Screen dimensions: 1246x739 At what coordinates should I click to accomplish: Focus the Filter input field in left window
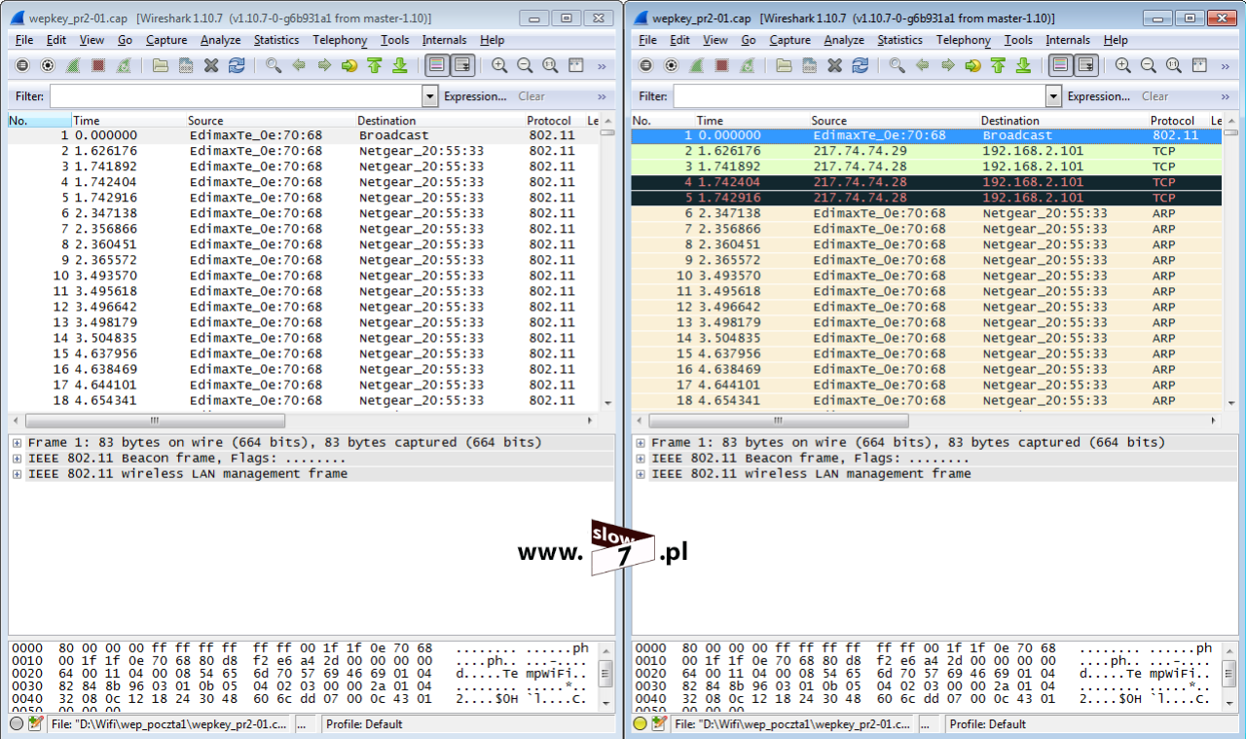click(236, 96)
